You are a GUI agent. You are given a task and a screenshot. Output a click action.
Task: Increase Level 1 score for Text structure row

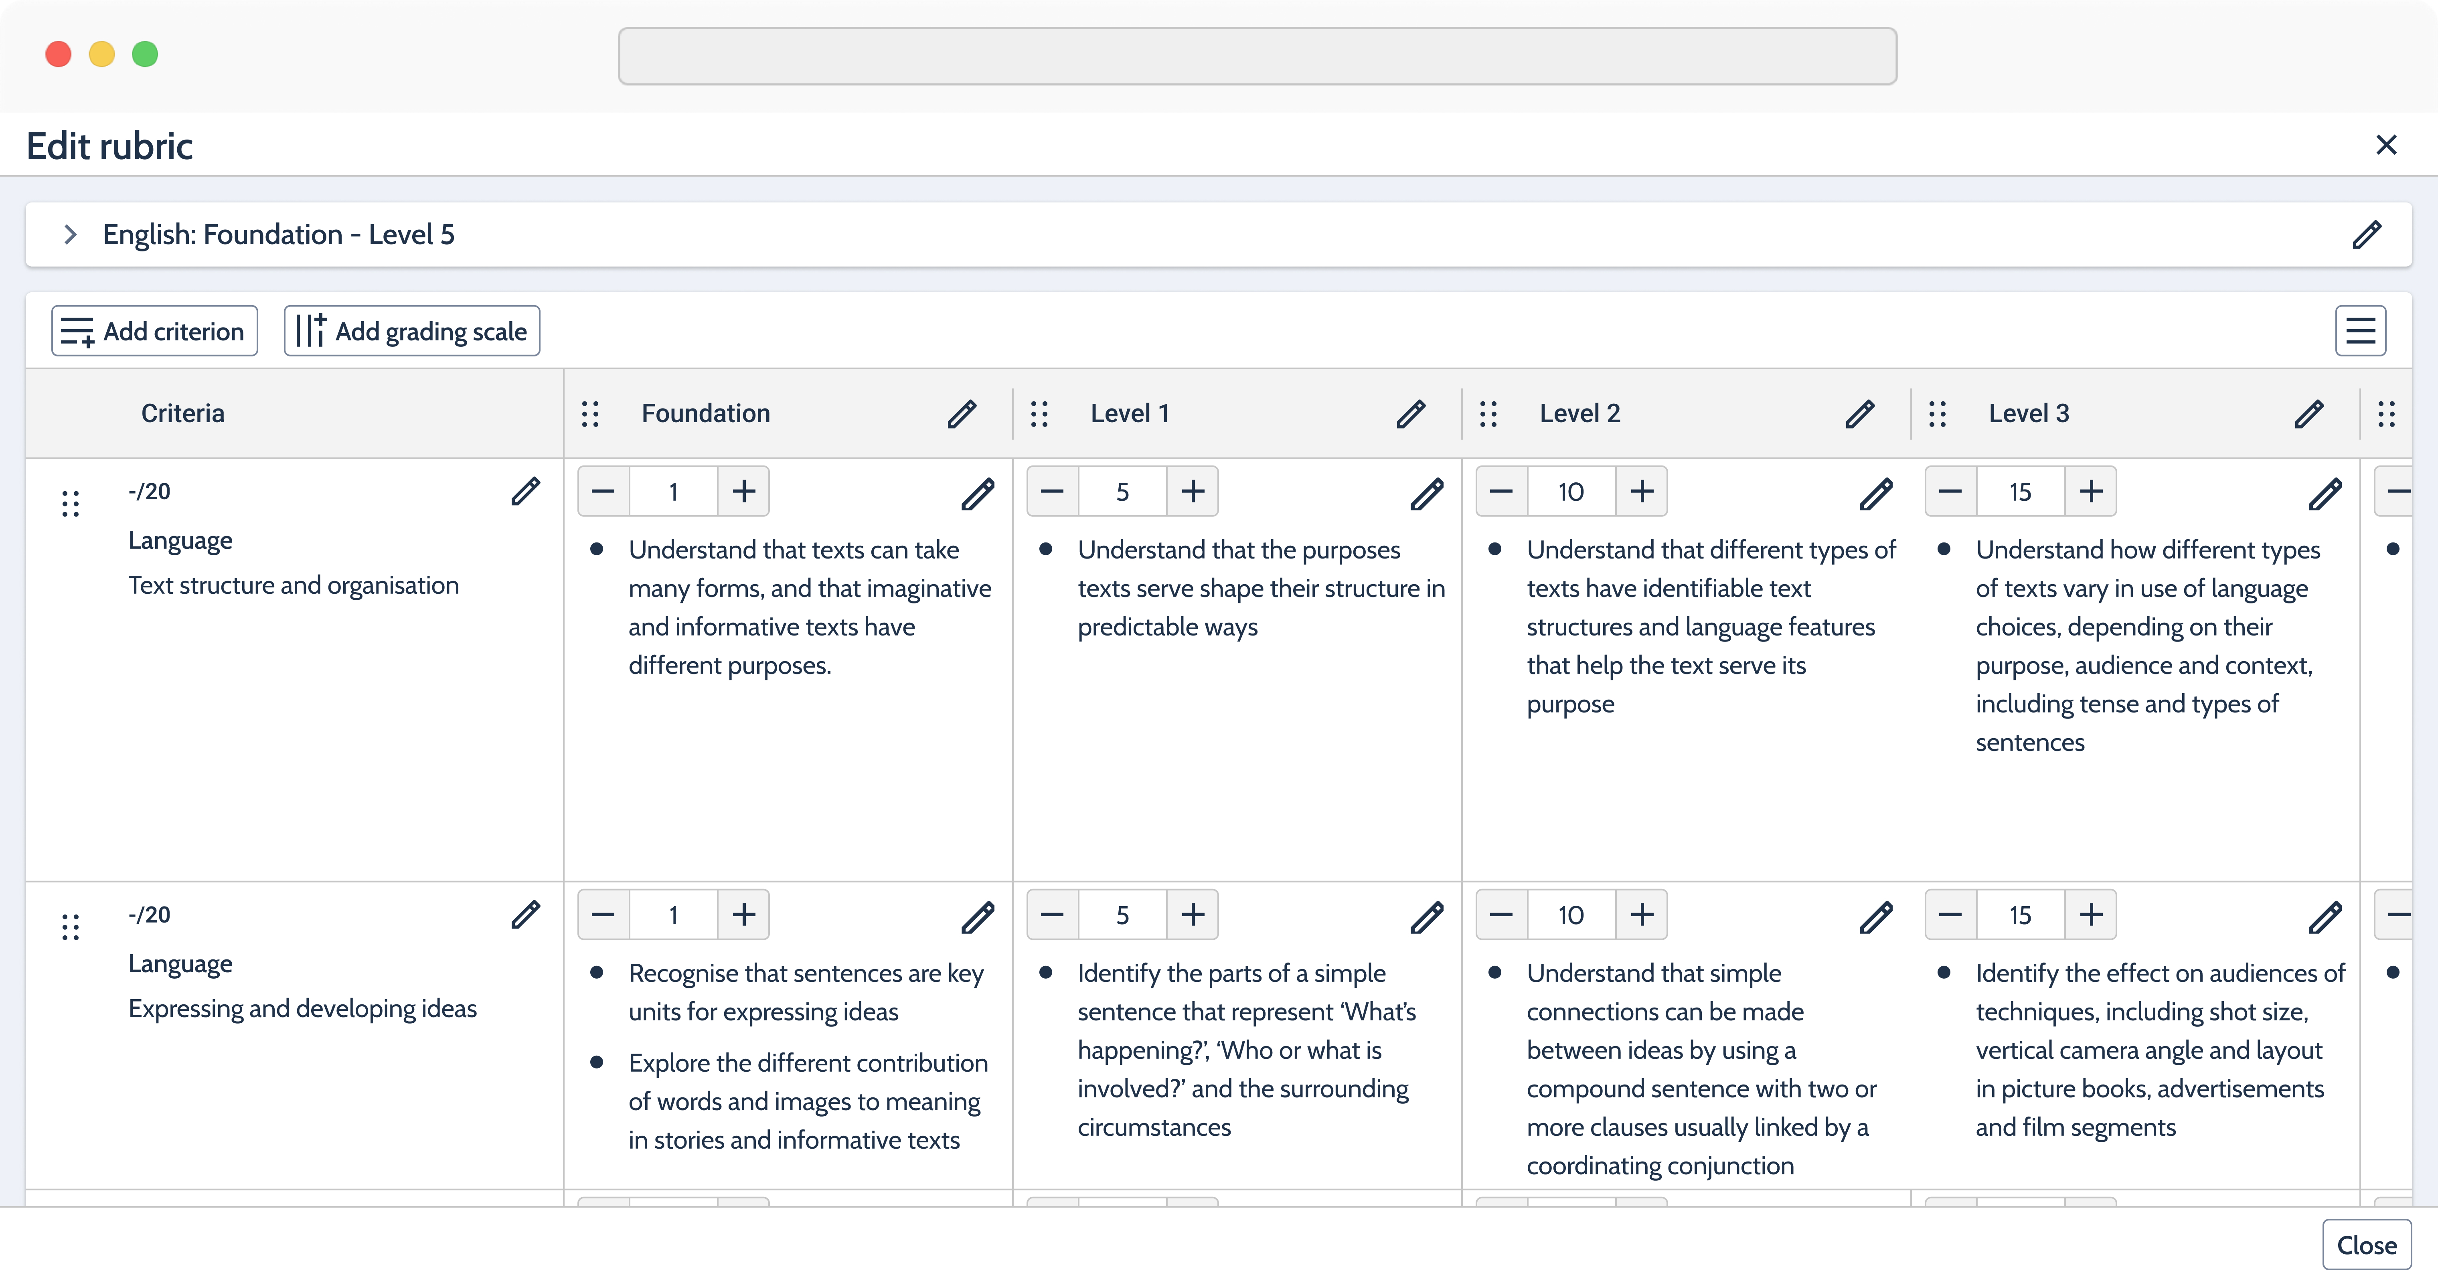1193,491
